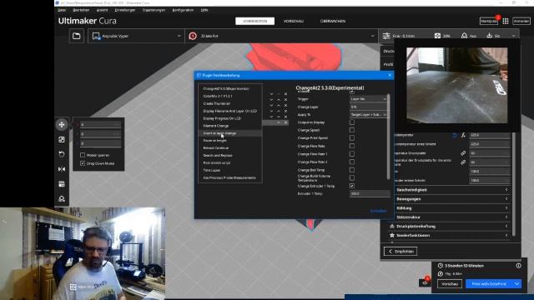
Task: Expand the material selection dropdown arrow
Action: point(372,36)
